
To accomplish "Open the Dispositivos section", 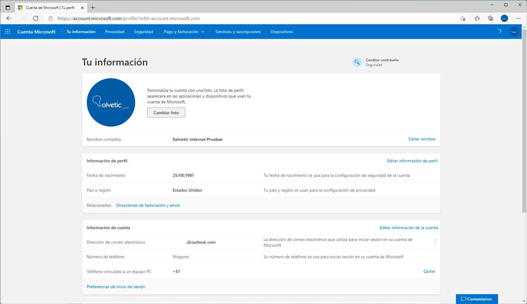I will point(282,32).
